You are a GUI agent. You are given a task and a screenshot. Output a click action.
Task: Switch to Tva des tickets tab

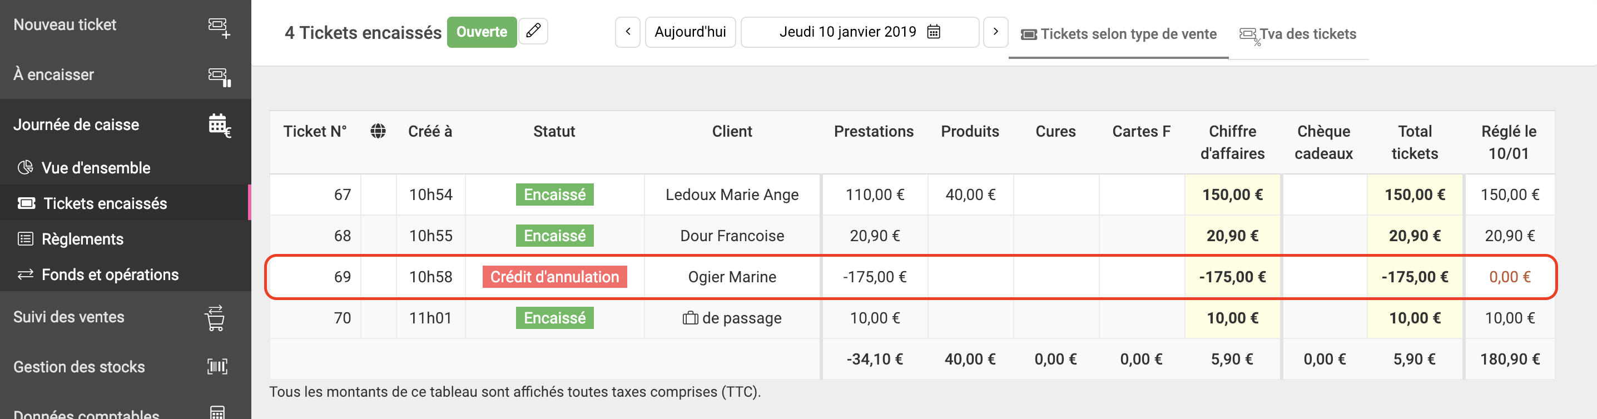pos(1298,34)
